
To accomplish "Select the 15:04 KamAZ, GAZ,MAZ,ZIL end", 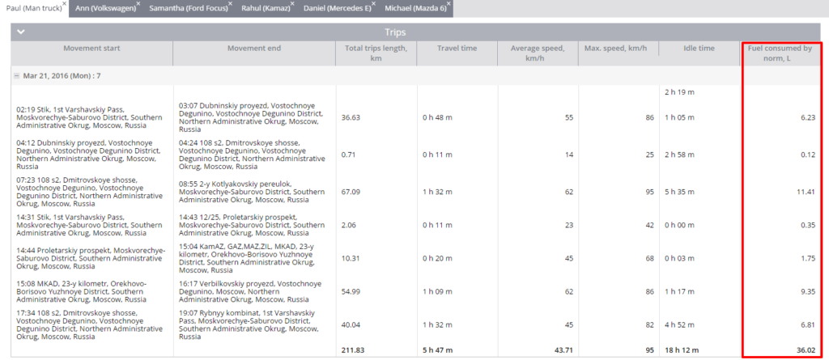I will click(x=246, y=258).
